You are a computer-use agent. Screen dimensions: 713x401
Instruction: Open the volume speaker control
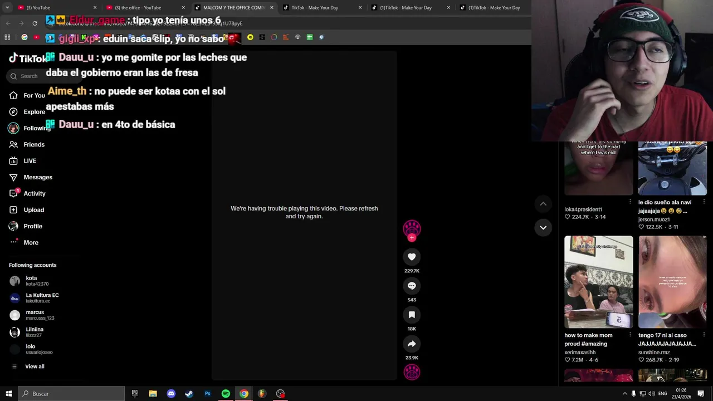click(x=651, y=394)
